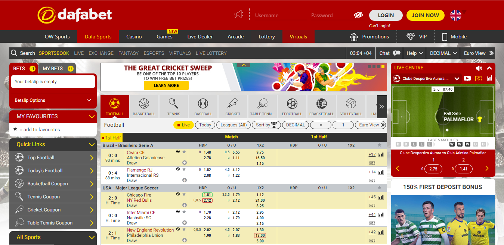Click the announcements megaphone icon
The height and width of the screenshot is (245, 504).
238,15
